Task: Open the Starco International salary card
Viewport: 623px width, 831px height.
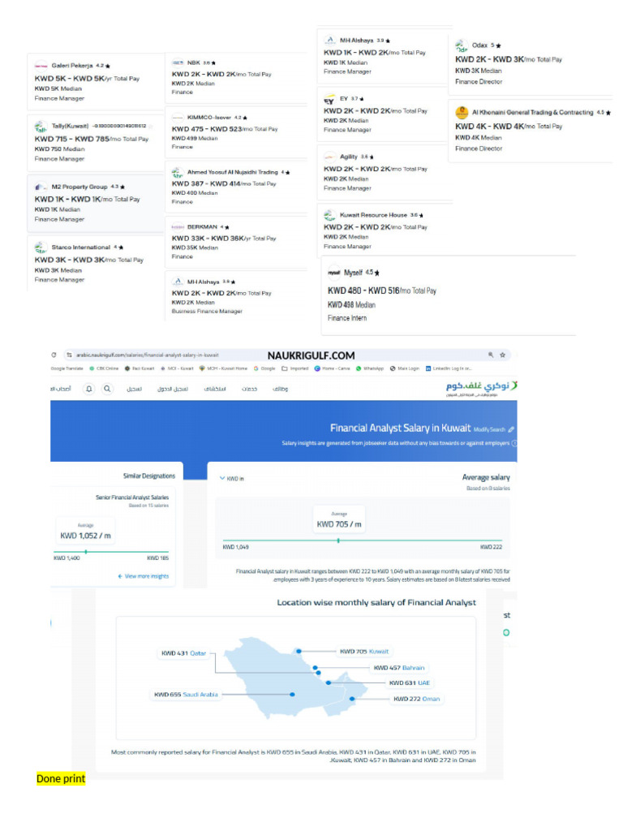Action: pos(96,263)
